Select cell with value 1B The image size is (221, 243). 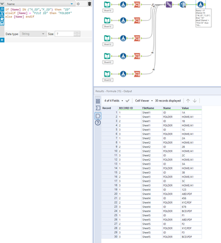tap(191, 121)
